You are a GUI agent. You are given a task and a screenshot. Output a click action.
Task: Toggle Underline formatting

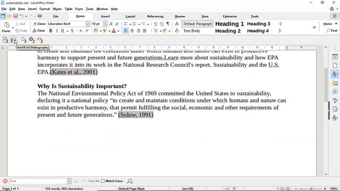click(63, 31)
